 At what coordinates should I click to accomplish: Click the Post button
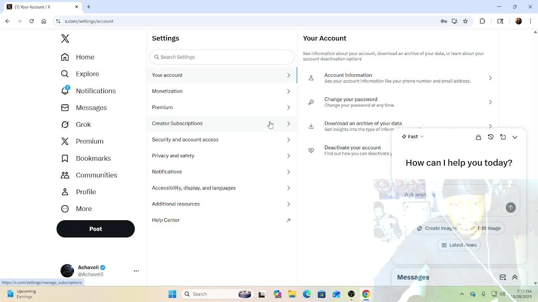(x=95, y=229)
